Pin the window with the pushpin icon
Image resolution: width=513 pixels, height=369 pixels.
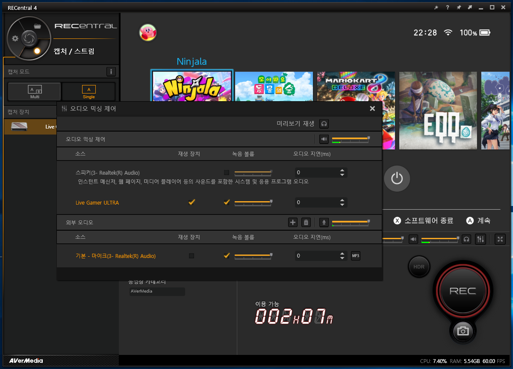coord(459,8)
